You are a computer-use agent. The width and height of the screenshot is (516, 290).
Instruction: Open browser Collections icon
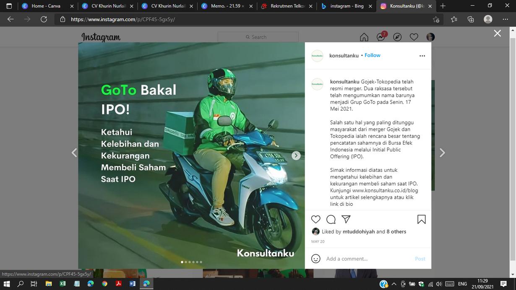pyautogui.click(x=471, y=19)
